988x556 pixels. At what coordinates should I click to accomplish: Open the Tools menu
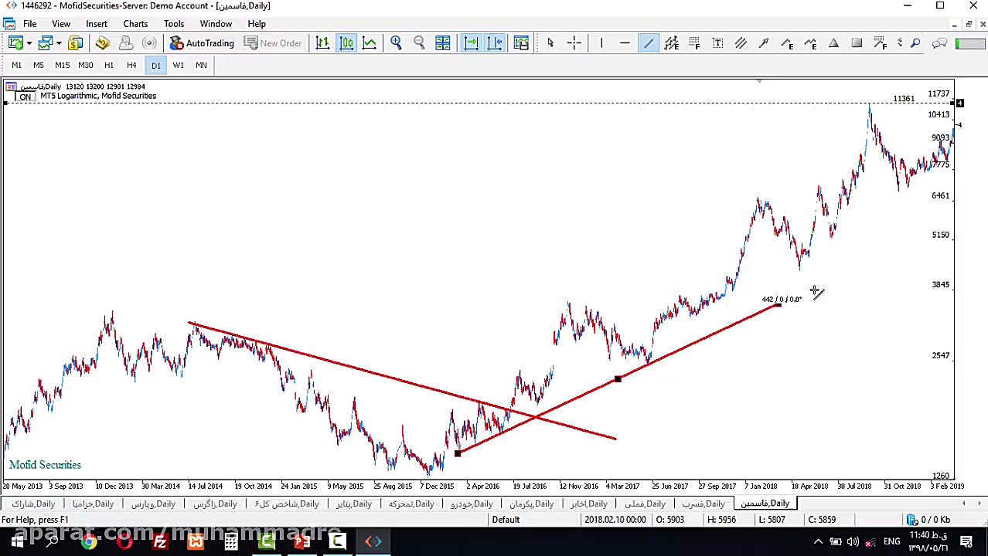pyautogui.click(x=173, y=24)
